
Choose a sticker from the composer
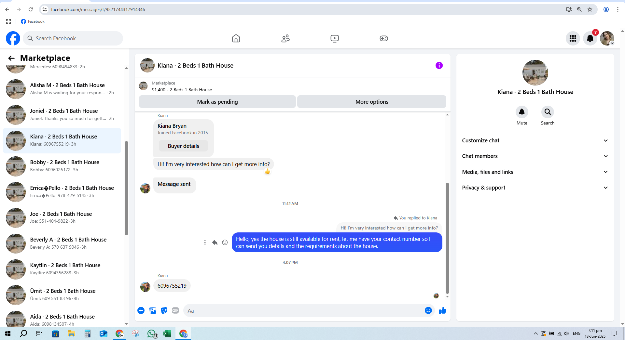164,310
